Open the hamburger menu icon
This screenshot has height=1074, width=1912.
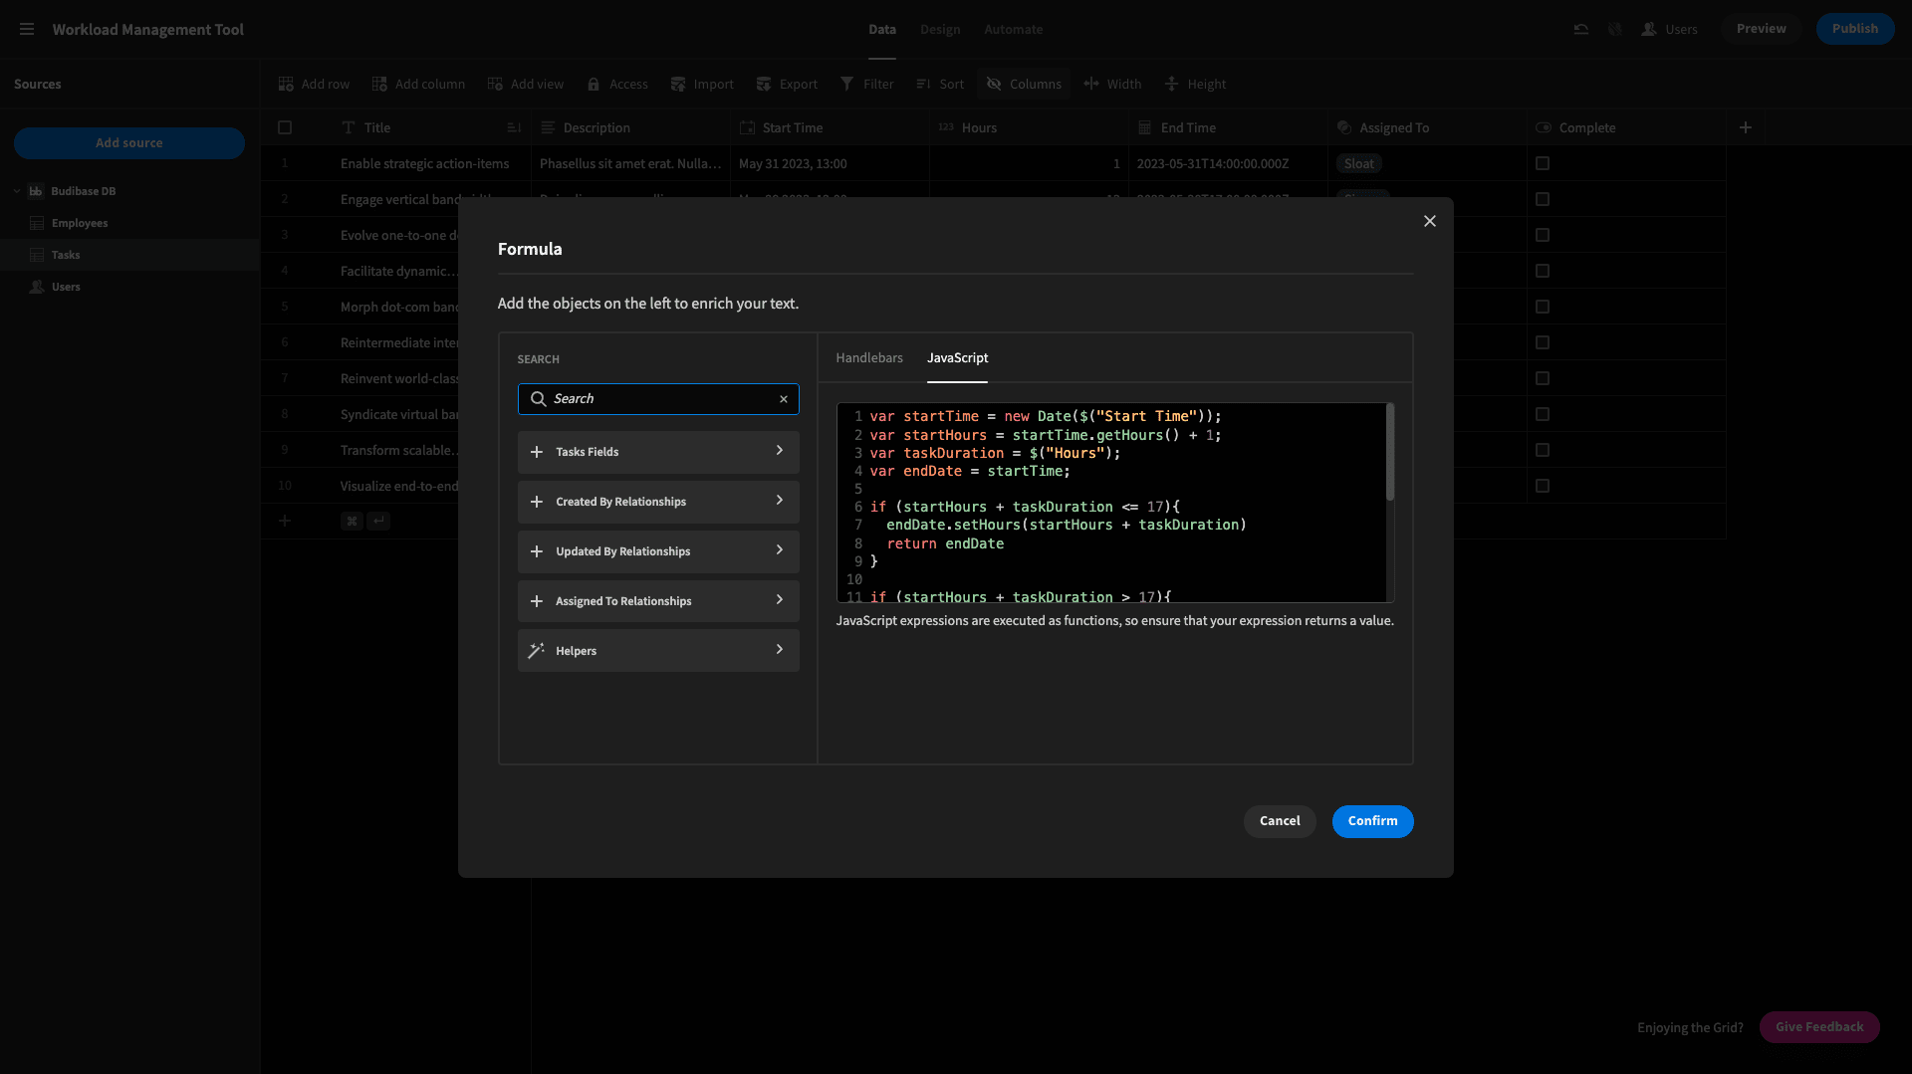point(27,29)
